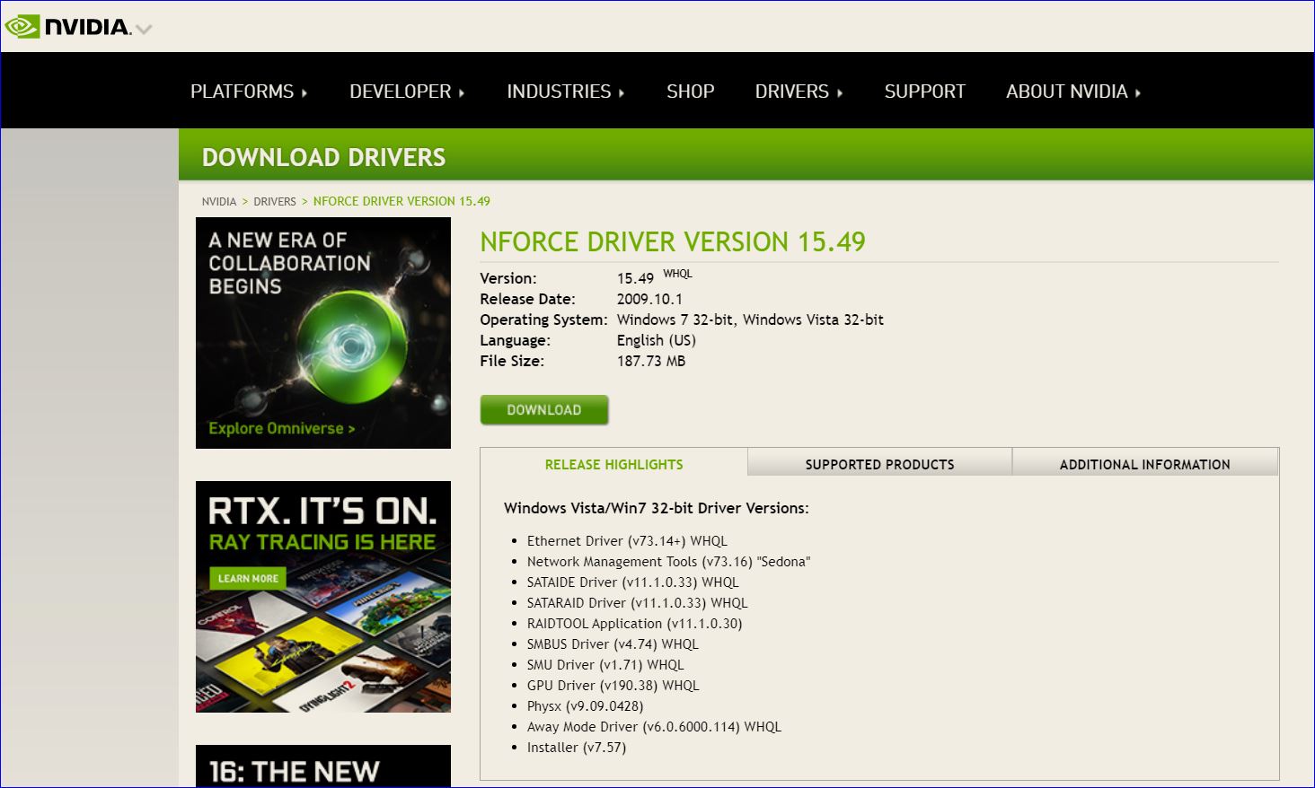The height and width of the screenshot is (788, 1315).
Task: Click the version value 15.49
Action: (635, 278)
